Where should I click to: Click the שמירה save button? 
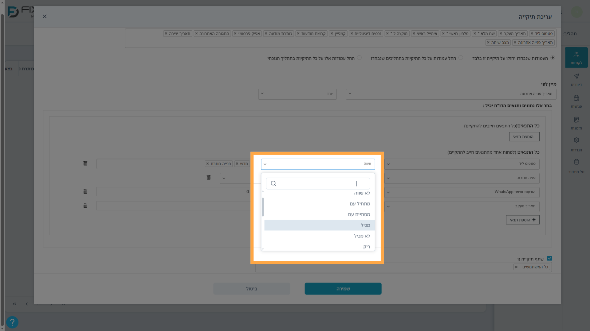[x=343, y=289]
